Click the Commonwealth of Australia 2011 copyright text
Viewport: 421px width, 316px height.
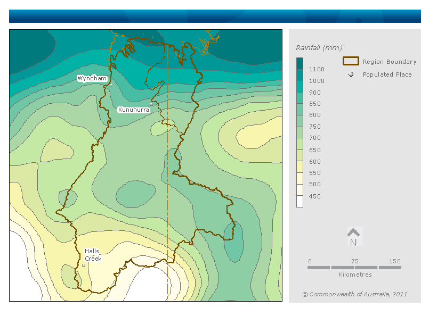[355, 294]
